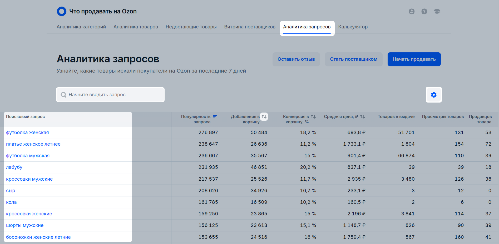Sort by Добавления в корзину arrows
The width and height of the screenshot is (499, 244).
click(264, 116)
